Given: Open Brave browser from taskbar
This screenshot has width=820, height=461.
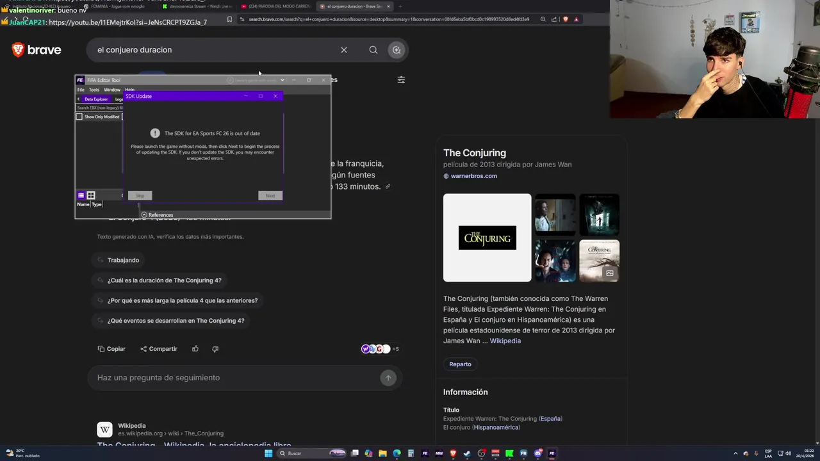Looking at the screenshot, I should click(453, 453).
